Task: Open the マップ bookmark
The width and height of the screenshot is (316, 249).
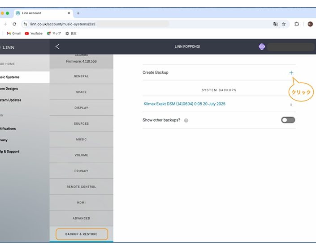Action: click(x=54, y=34)
